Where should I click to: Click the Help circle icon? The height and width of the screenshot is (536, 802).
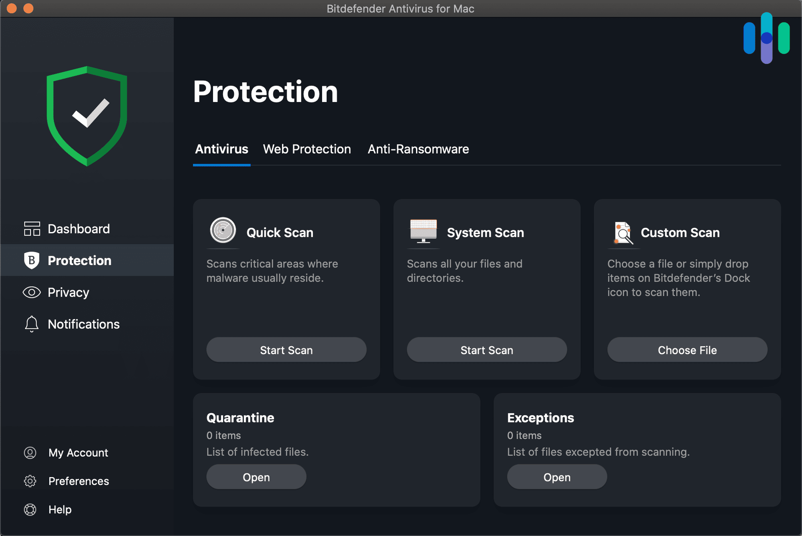pos(30,509)
